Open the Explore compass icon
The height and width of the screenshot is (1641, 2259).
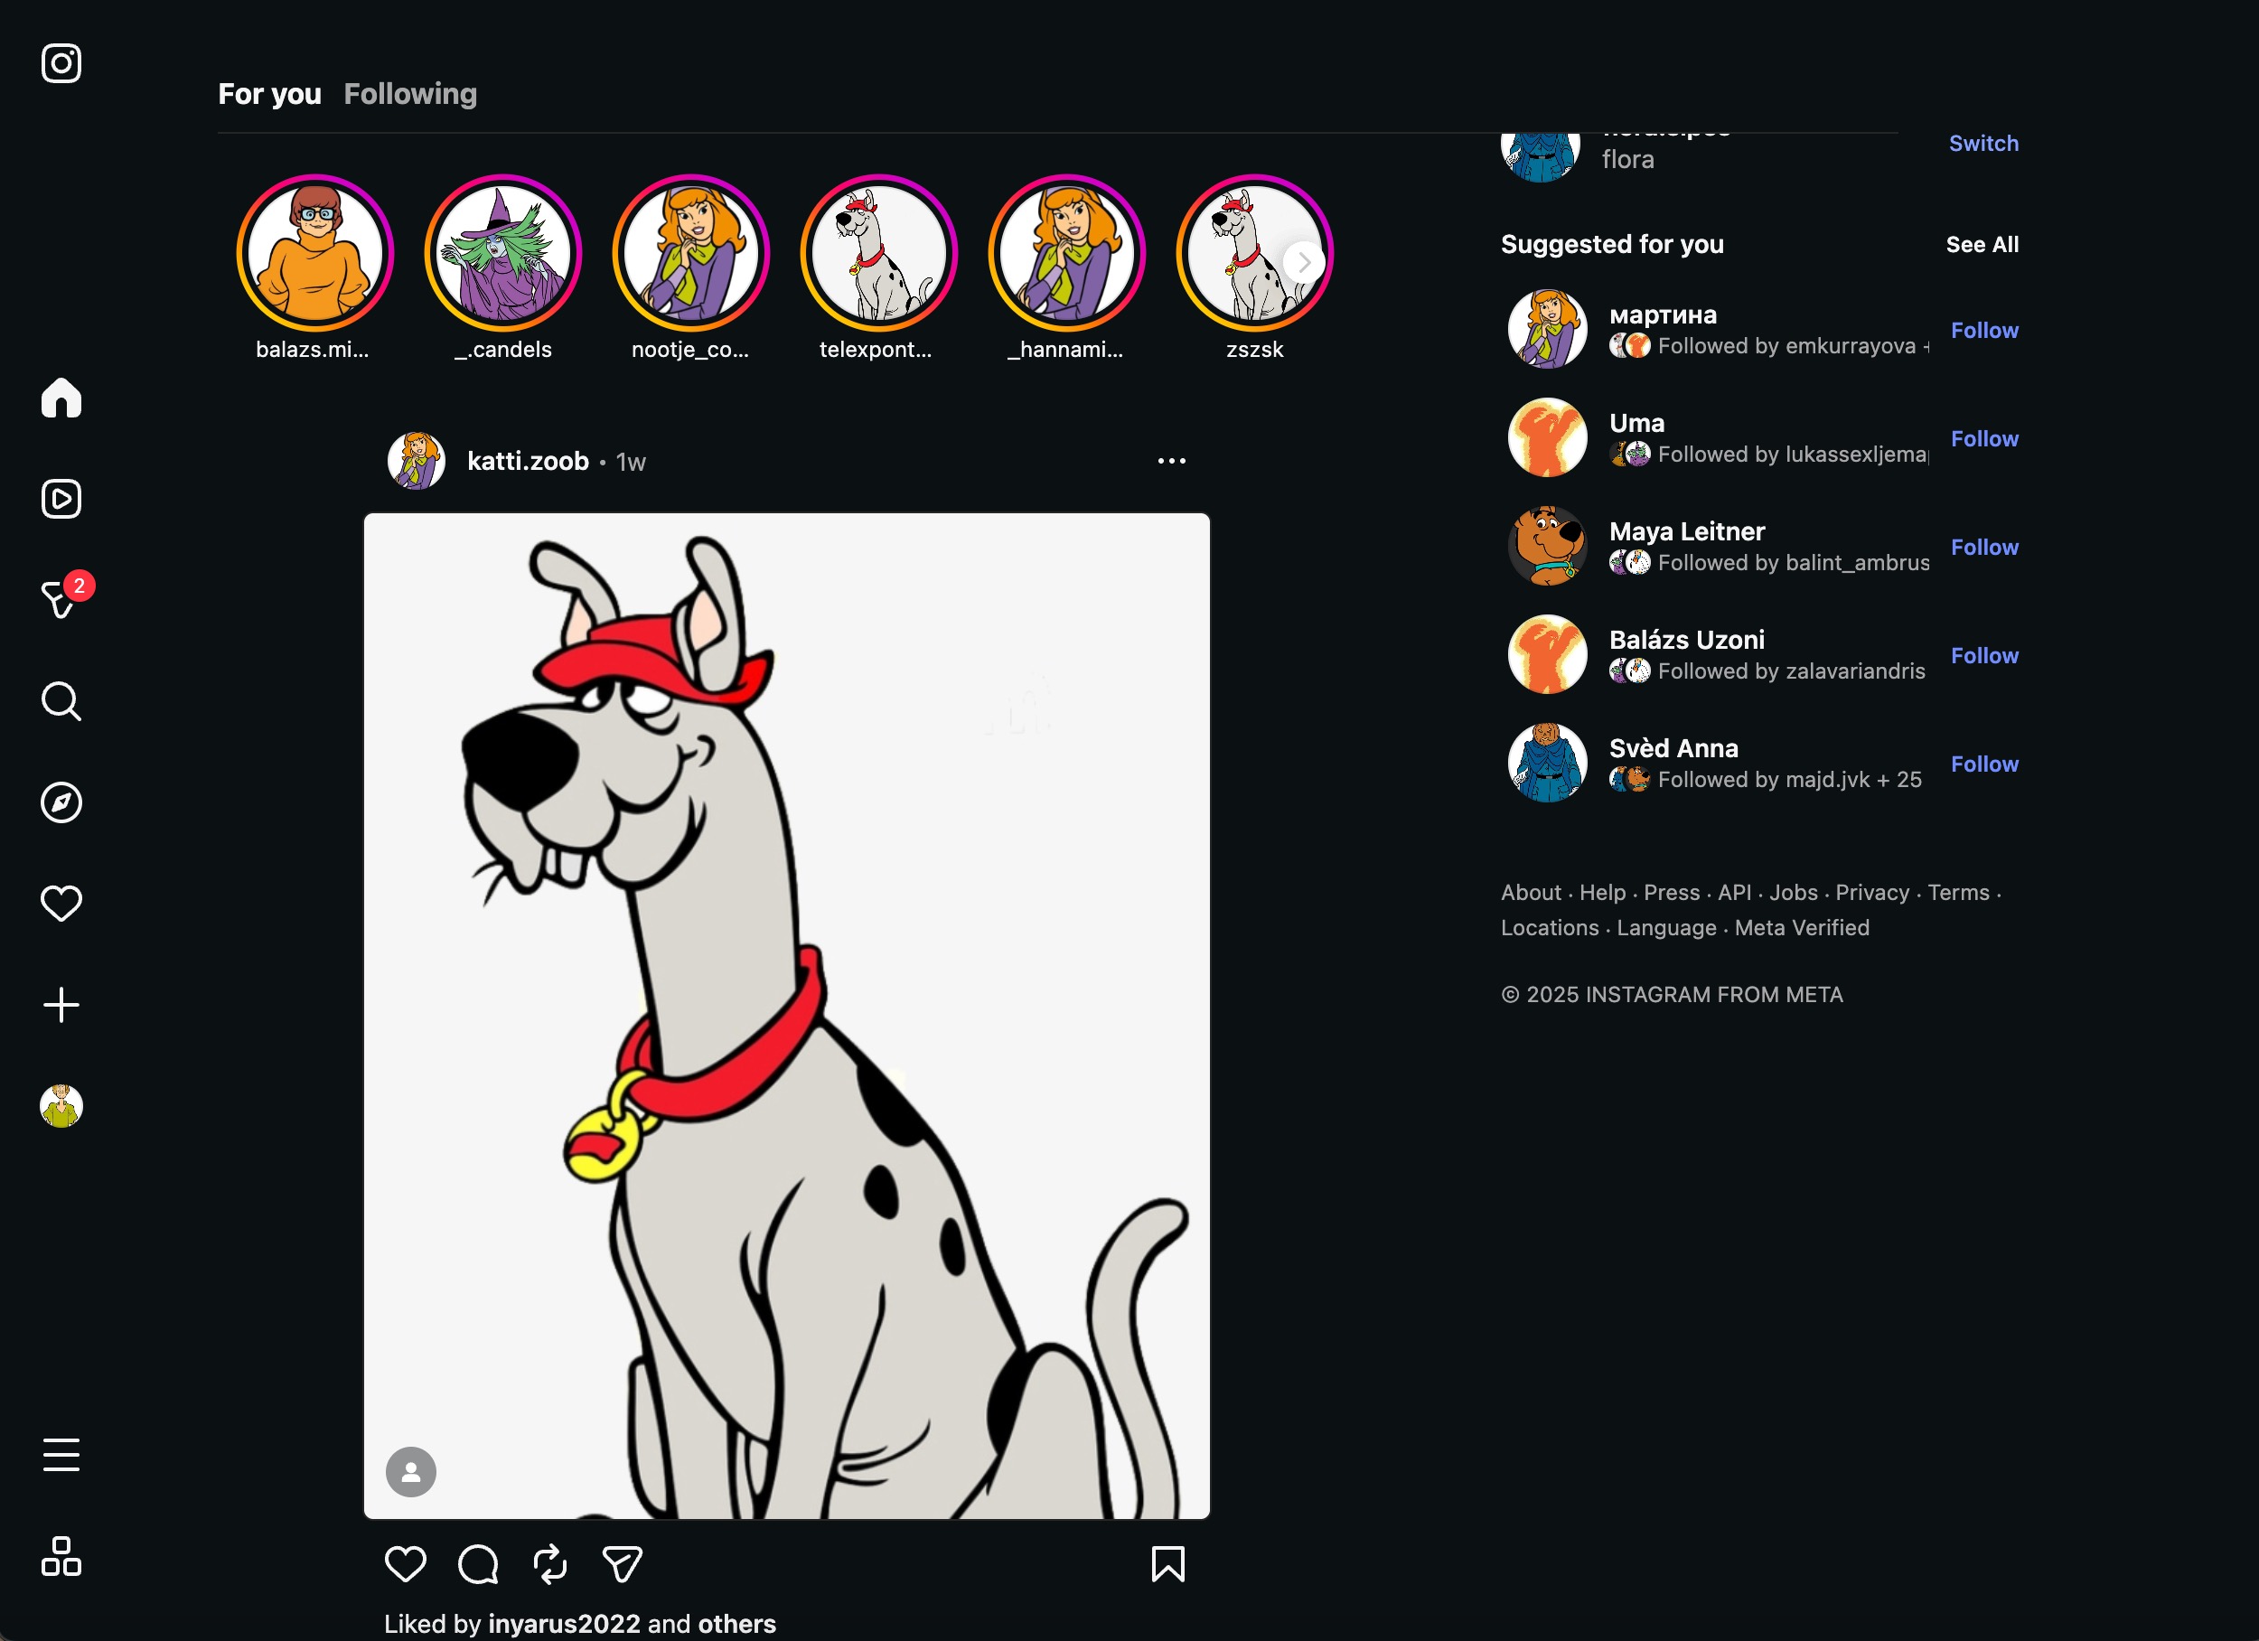pos(61,802)
